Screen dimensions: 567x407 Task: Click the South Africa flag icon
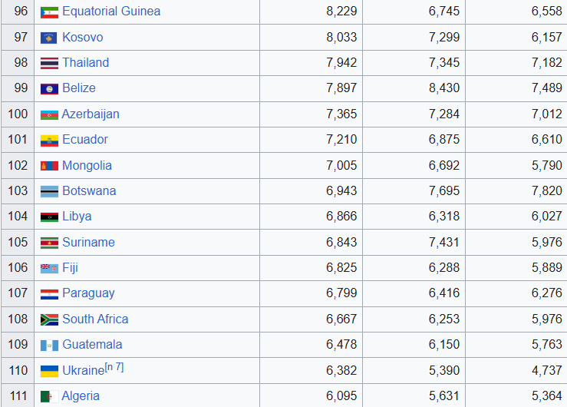(x=49, y=319)
